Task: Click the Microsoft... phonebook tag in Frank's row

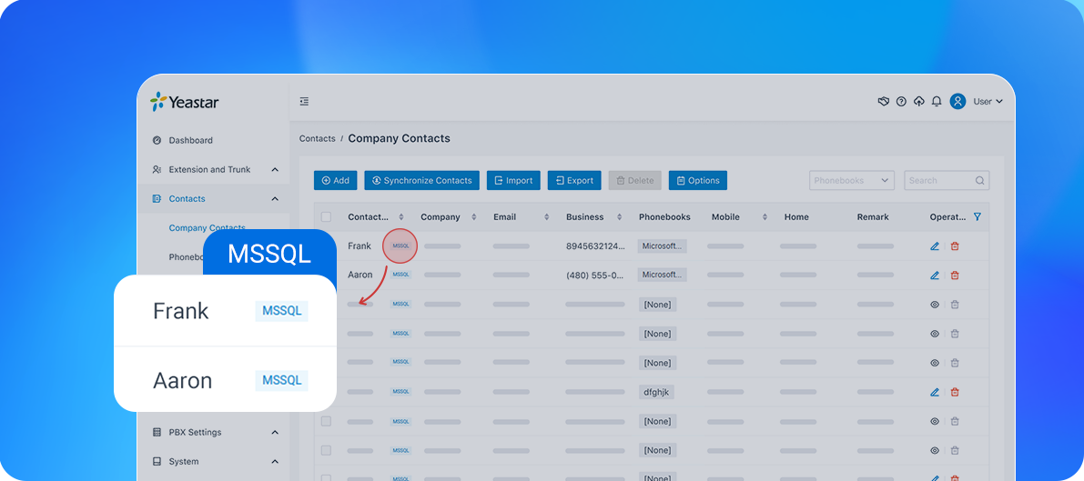Action: pyautogui.click(x=663, y=246)
